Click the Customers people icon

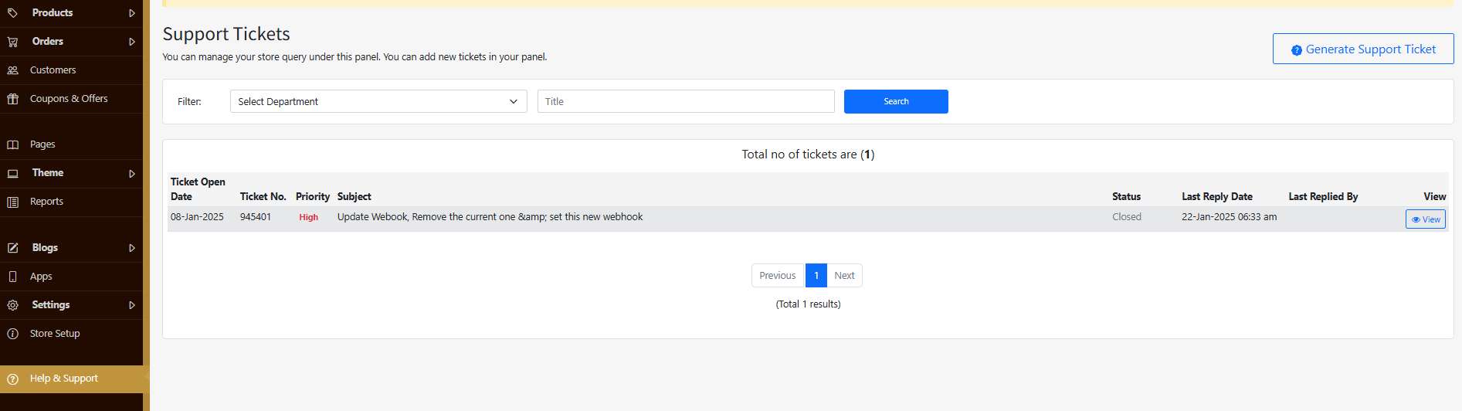tap(12, 70)
